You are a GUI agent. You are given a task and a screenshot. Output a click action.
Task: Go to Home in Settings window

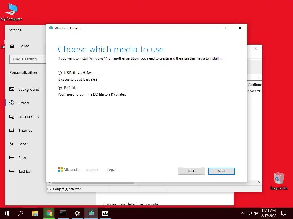pyautogui.click(x=24, y=46)
